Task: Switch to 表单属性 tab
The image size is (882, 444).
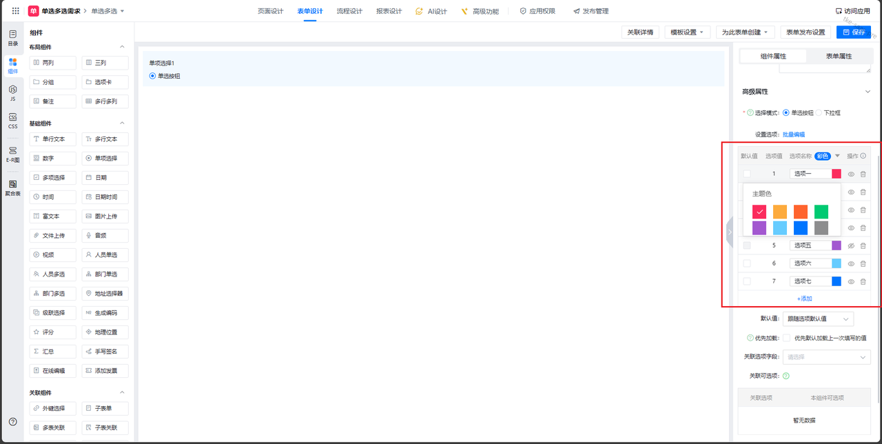Action: tap(839, 56)
